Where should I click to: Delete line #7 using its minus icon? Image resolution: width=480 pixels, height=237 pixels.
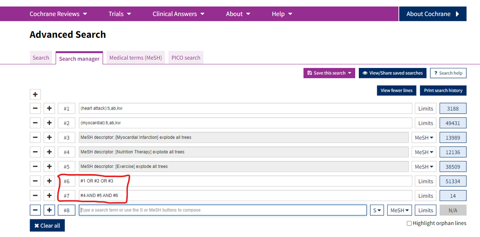tap(36, 195)
